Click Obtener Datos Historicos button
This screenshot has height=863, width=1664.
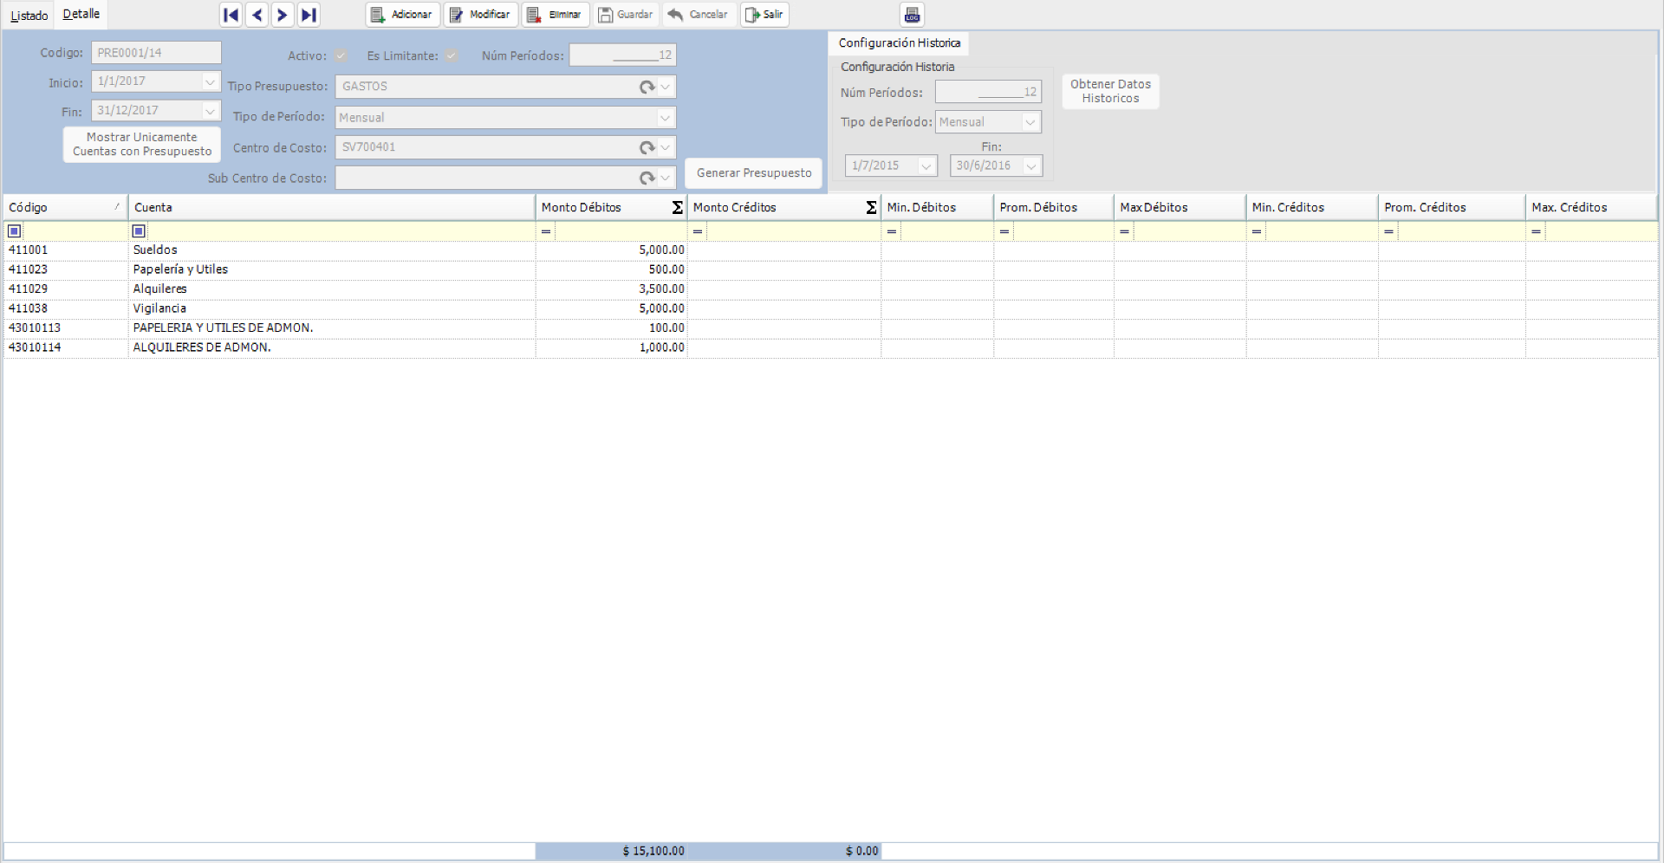pyautogui.click(x=1110, y=91)
